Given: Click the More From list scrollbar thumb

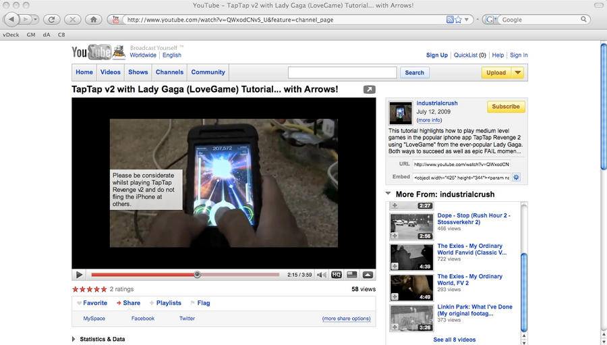Looking at the screenshot, I should point(524,292).
